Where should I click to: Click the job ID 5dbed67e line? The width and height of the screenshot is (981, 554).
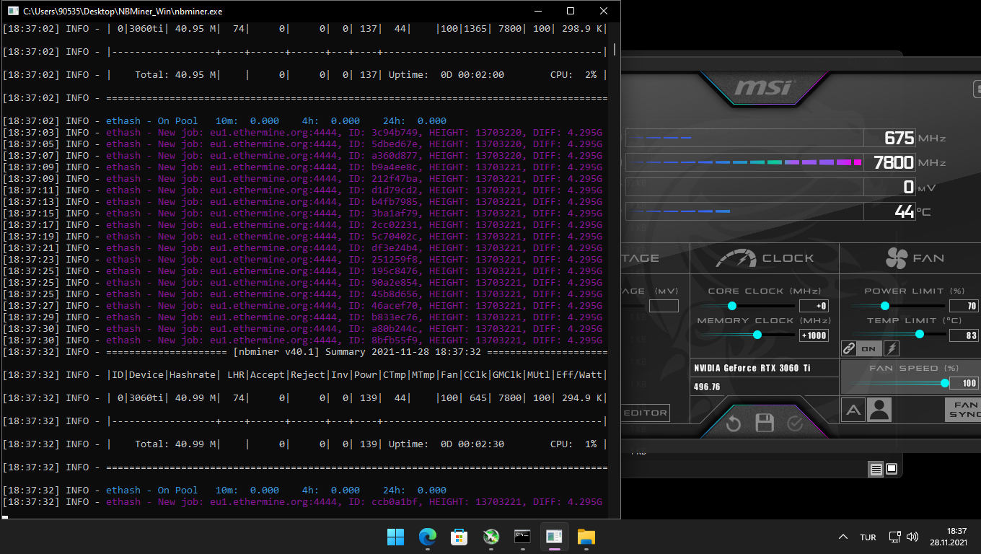pyautogui.click(x=302, y=144)
